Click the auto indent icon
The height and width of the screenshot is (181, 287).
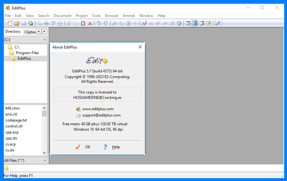[x=165, y=23]
